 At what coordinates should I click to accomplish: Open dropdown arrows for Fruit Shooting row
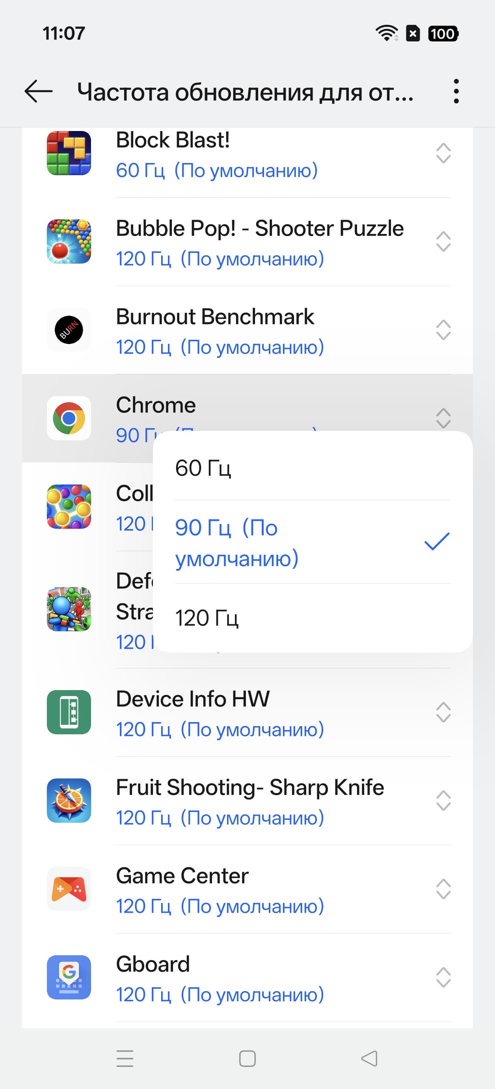(443, 800)
